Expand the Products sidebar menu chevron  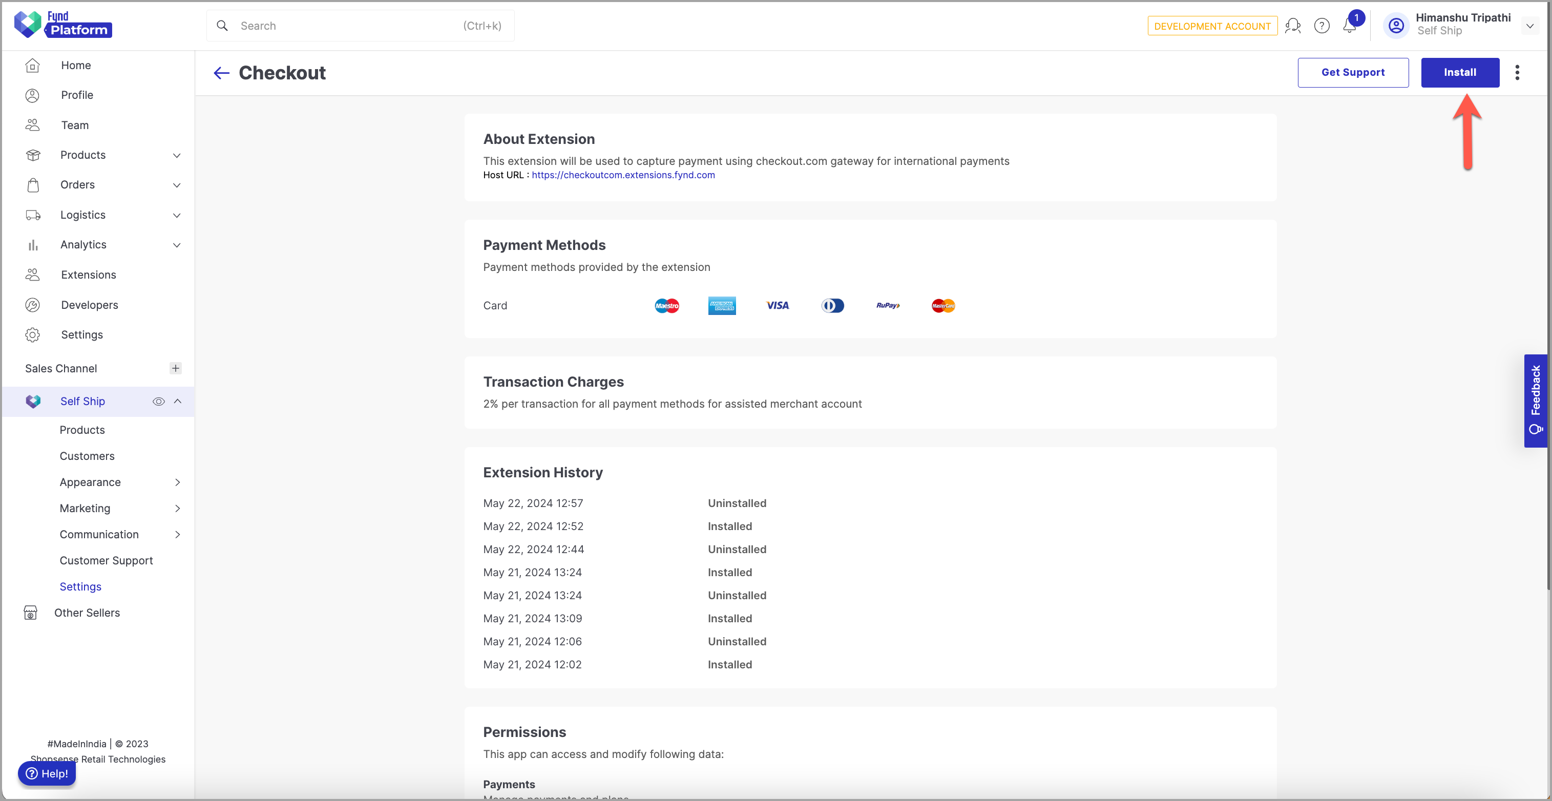pyautogui.click(x=177, y=155)
